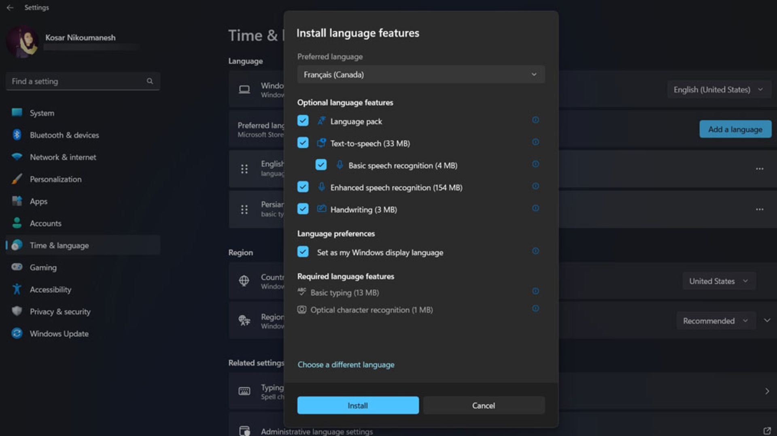This screenshot has height=436, width=777.
Task: Click the info icon beside Language pack
Action: pos(535,120)
